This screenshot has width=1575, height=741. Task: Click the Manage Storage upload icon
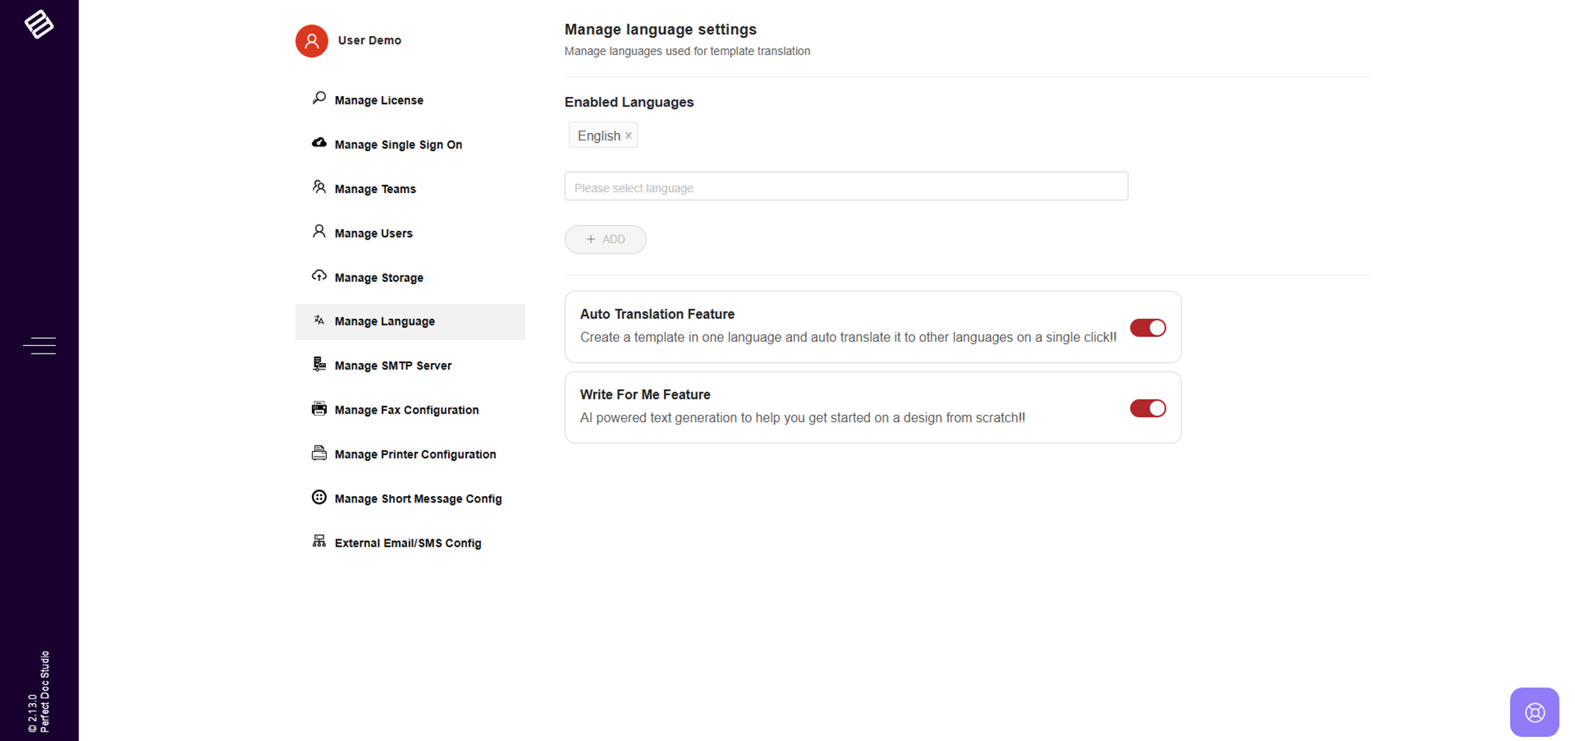point(319,276)
